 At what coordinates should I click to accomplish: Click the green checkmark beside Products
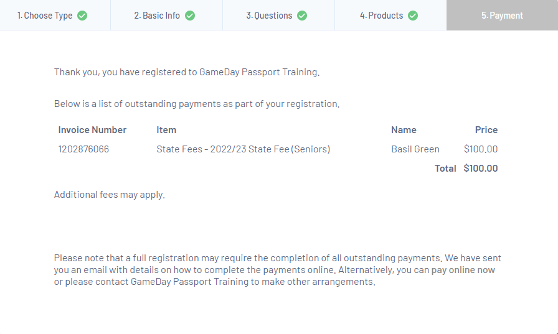[413, 16]
